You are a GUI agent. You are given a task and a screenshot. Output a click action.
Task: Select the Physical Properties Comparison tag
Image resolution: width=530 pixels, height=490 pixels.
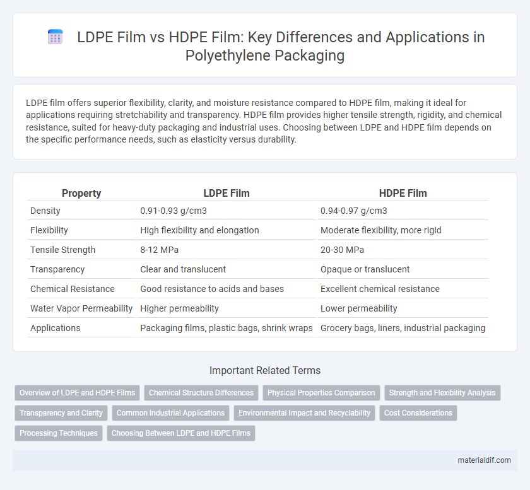click(321, 393)
